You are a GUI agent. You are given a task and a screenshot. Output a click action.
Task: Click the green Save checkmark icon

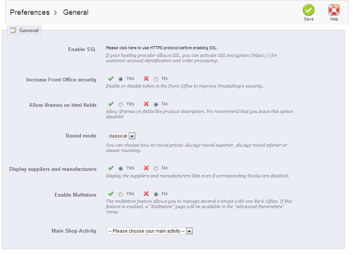pos(309,10)
